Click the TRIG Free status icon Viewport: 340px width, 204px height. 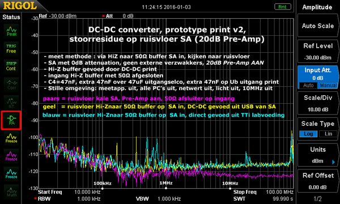coord(11,48)
